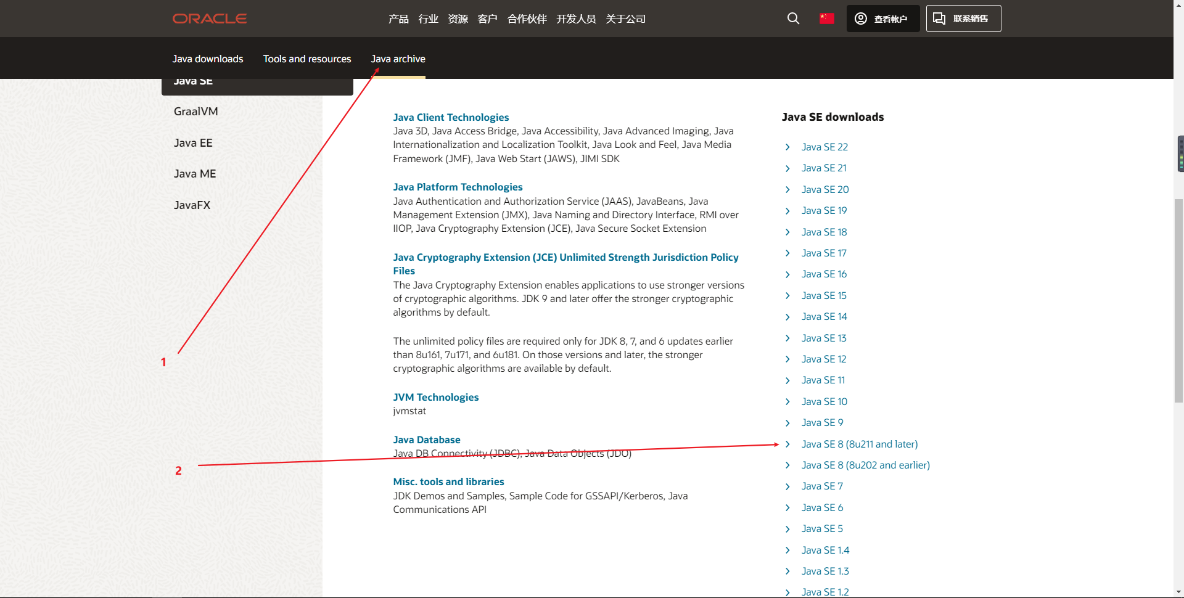This screenshot has height=598, width=1184.
Task: Click the chevron beside Java SE 17
Action: click(787, 253)
